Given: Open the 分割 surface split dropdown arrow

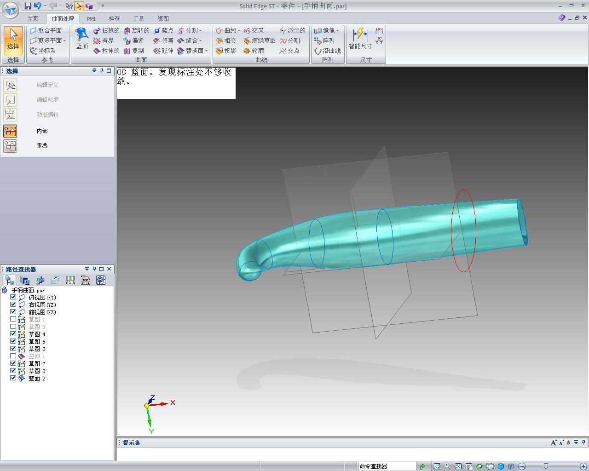Looking at the screenshot, I should click(200, 30).
